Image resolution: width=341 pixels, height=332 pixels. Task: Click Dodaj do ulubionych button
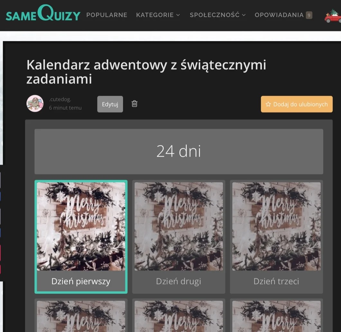pyautogui.click(x=297, y=104)
